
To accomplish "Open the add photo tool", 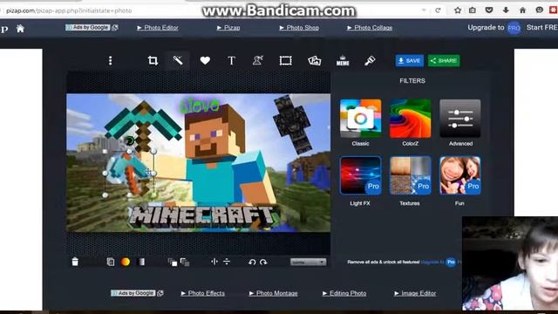I will coord(314,60).
